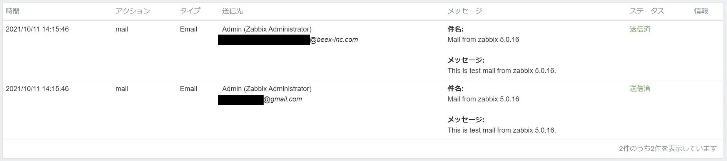Image resolution: width=727 pixels, height=161 pixels.
Task: Click the 時間 column header
Action: click(13, 11)
